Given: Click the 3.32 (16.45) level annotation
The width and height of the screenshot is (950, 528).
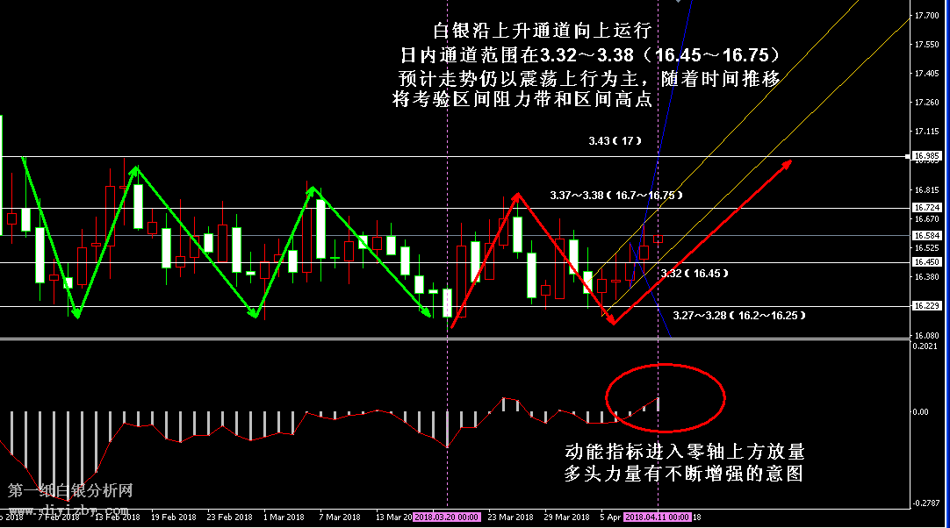Looking at the screenshot, I should [x=695, y=274].
